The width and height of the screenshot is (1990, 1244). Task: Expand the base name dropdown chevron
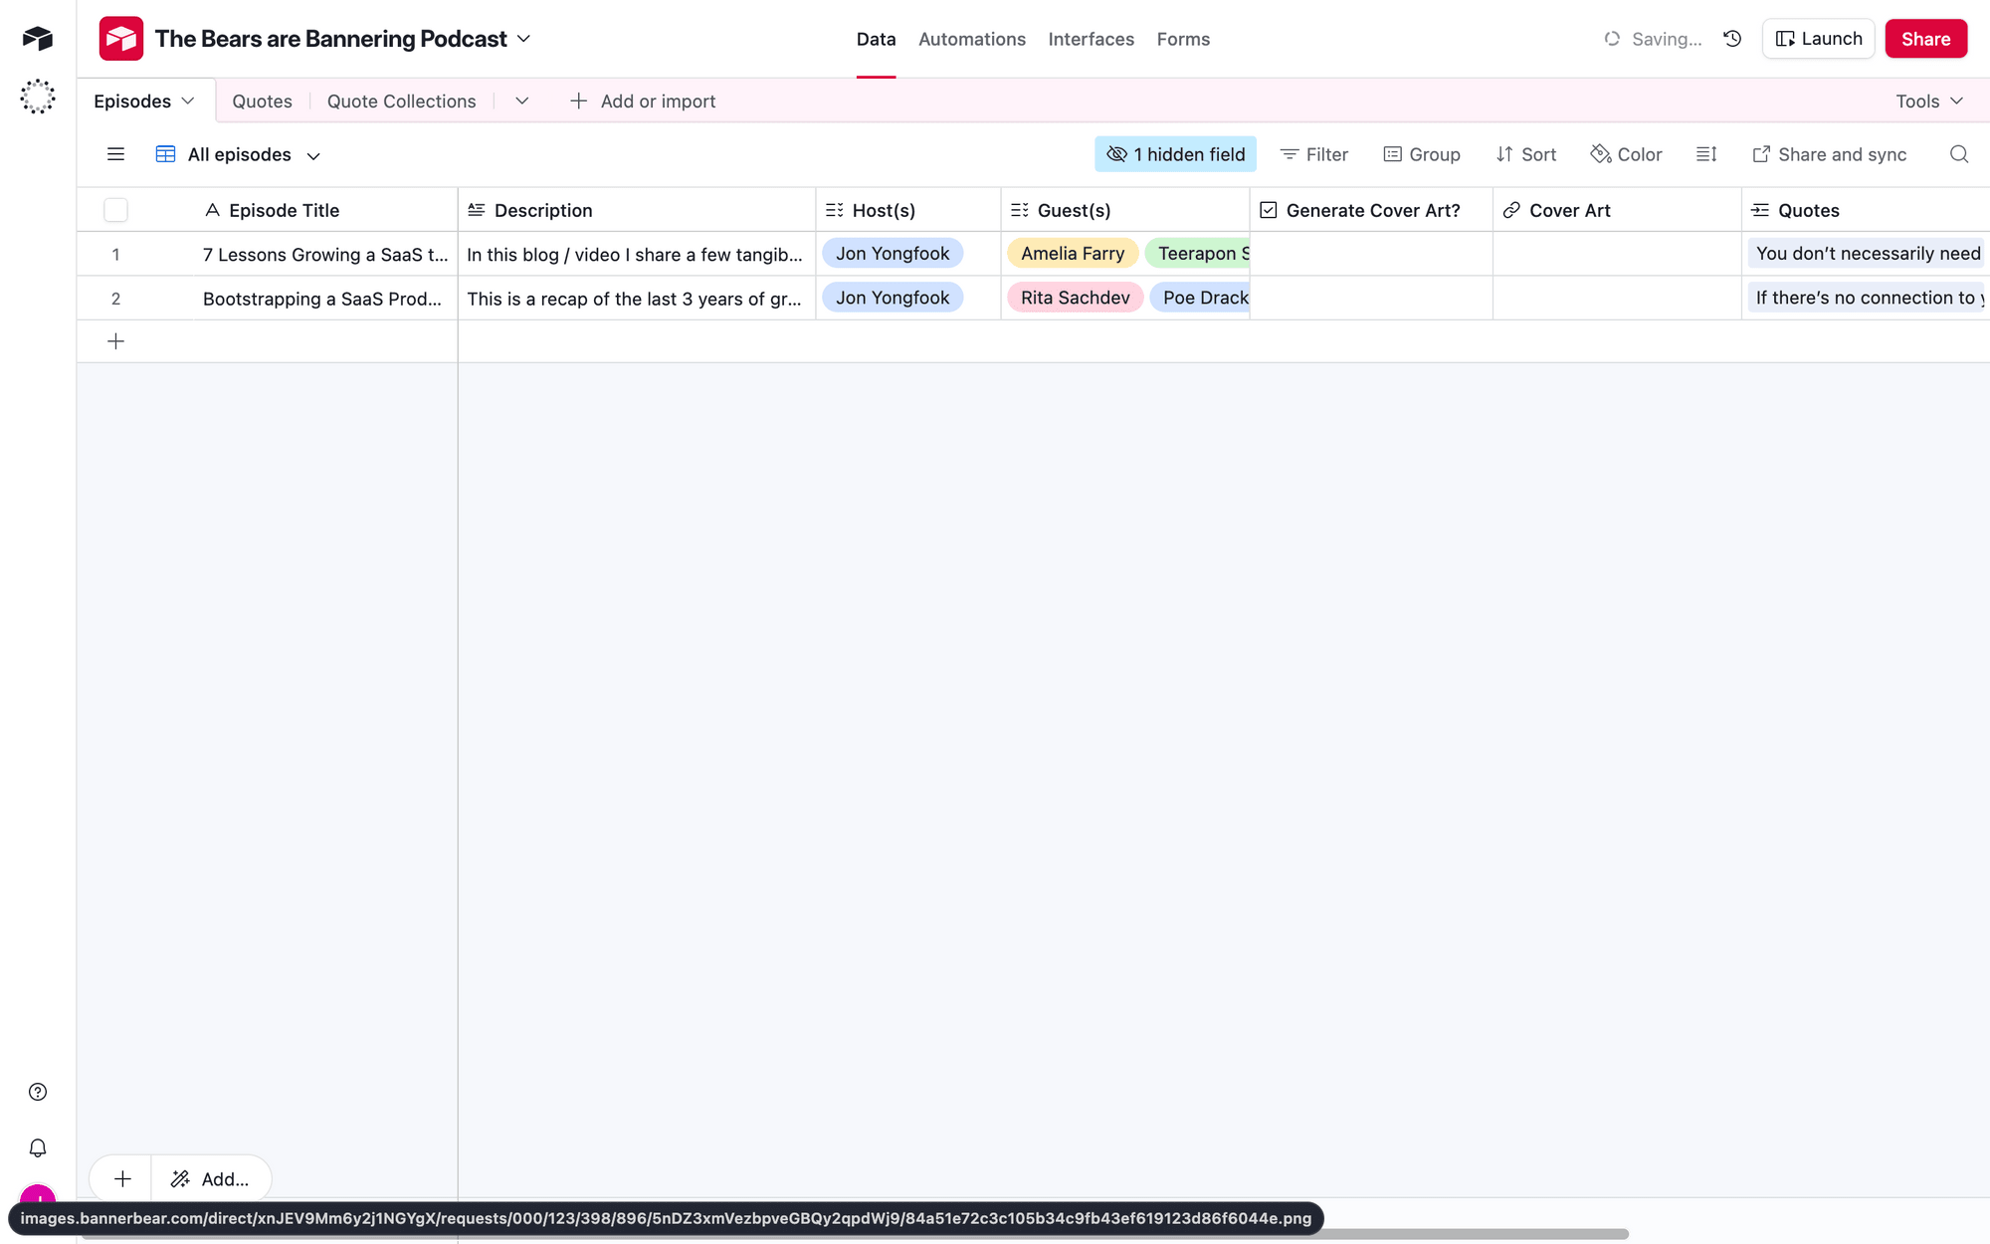click(524, 39)
